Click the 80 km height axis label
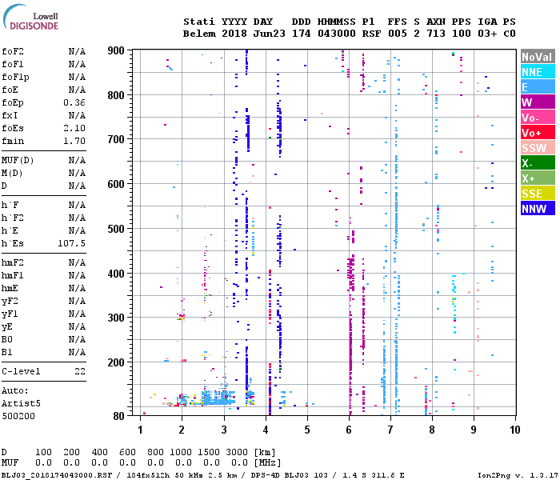Image resolution: width=560 pixels, height=480 pixels. click(119, 416)
